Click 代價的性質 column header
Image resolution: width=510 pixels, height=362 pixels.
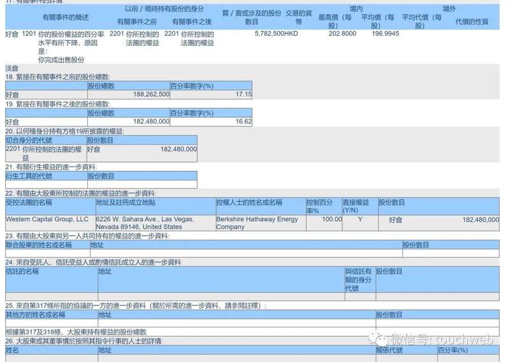point(472,22)
